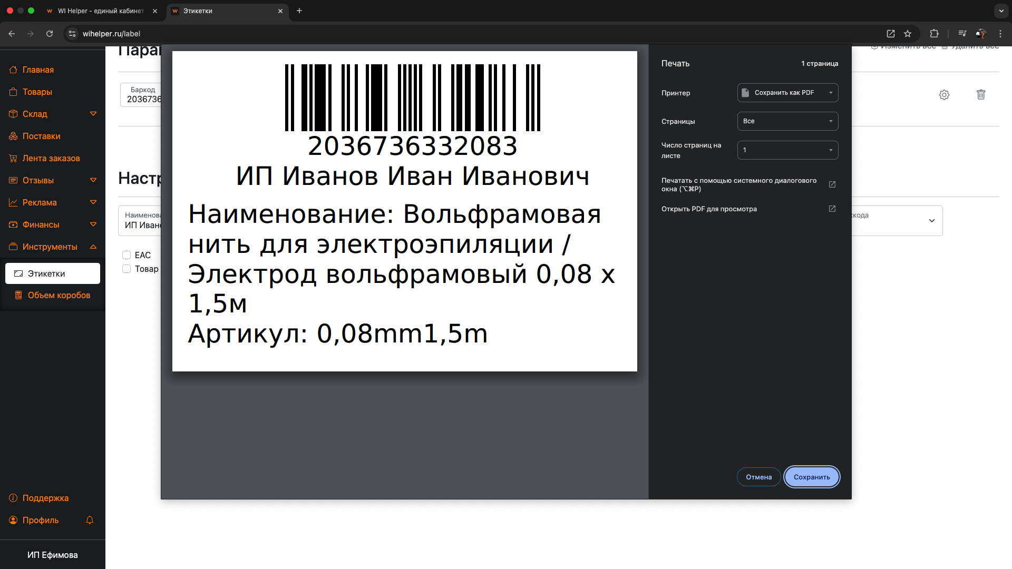1012x569 pixels.
Task: Bookmark this page with star icon
Action: [x=908, y=34]
